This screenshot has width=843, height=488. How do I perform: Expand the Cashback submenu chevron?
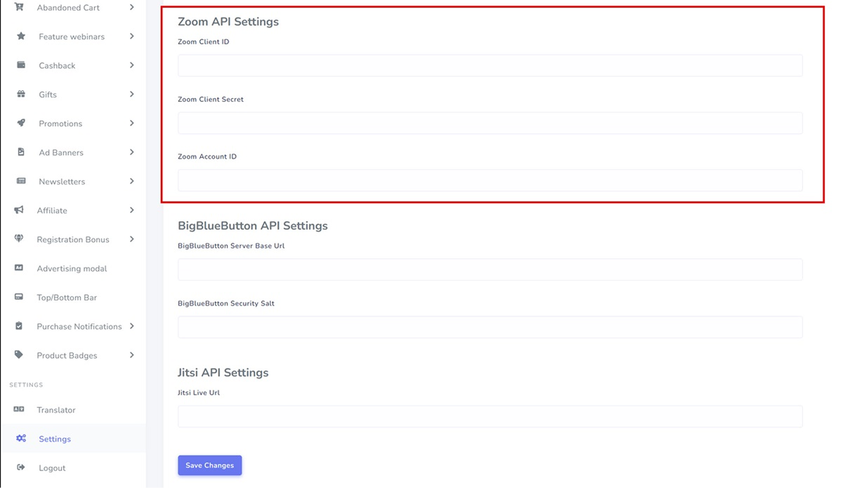pyautogui.click(x=132, y=65)
